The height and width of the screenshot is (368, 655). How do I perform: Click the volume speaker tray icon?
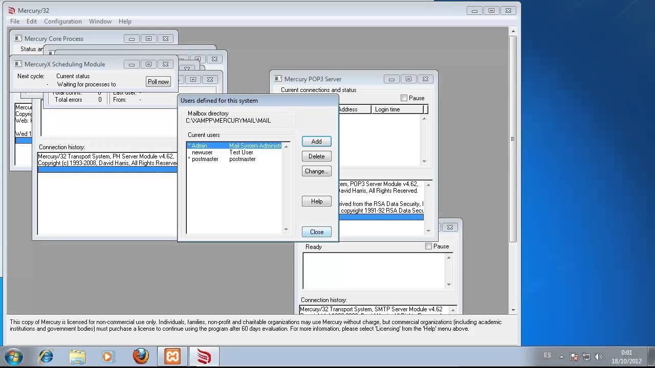pyautogui.click(x=599, y=356)
